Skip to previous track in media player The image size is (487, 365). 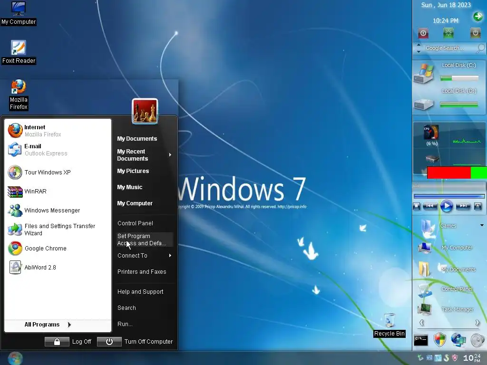pos(430,206)
